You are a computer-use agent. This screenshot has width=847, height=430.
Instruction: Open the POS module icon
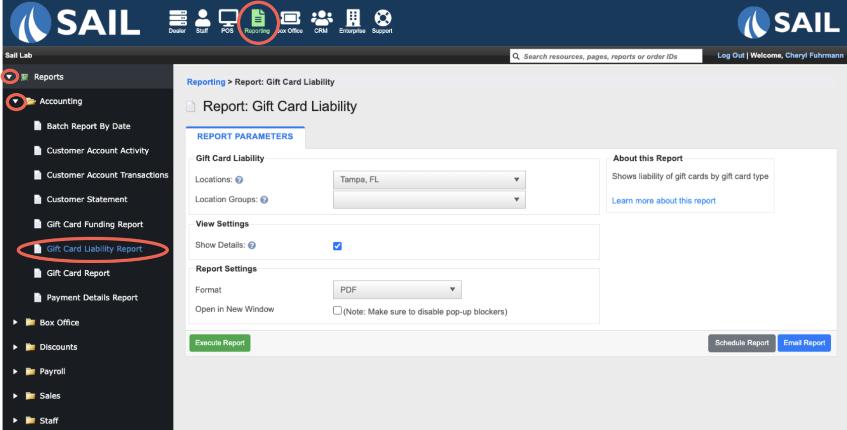(227, 21)
